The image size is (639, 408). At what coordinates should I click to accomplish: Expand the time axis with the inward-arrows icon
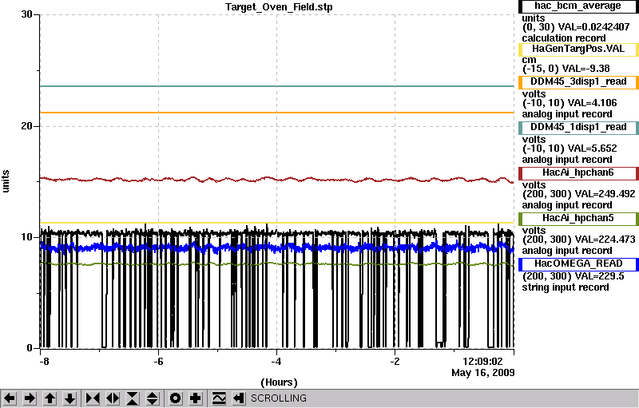tap(113, 398)
